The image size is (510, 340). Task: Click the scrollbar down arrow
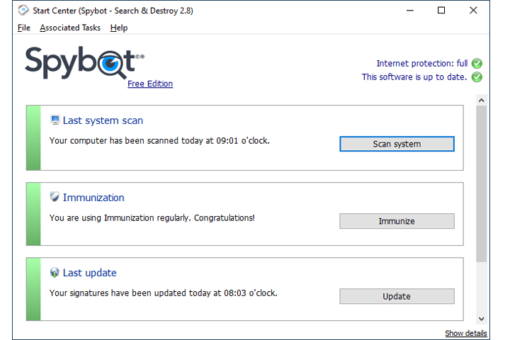point(482,319)
